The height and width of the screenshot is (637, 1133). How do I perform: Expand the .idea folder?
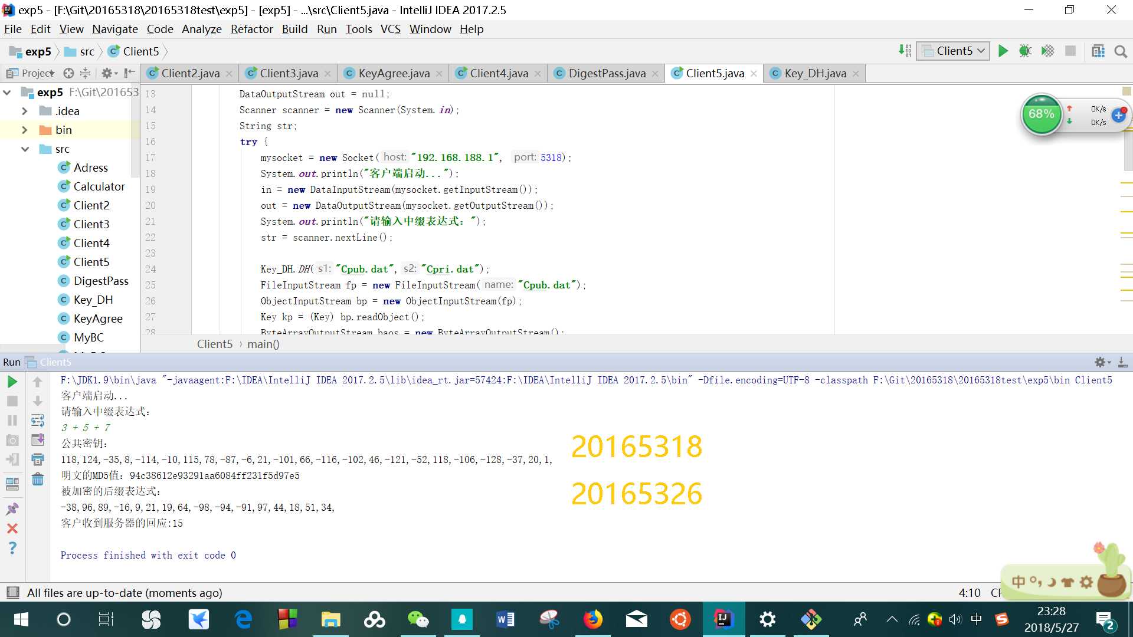[x=24, y=111]
